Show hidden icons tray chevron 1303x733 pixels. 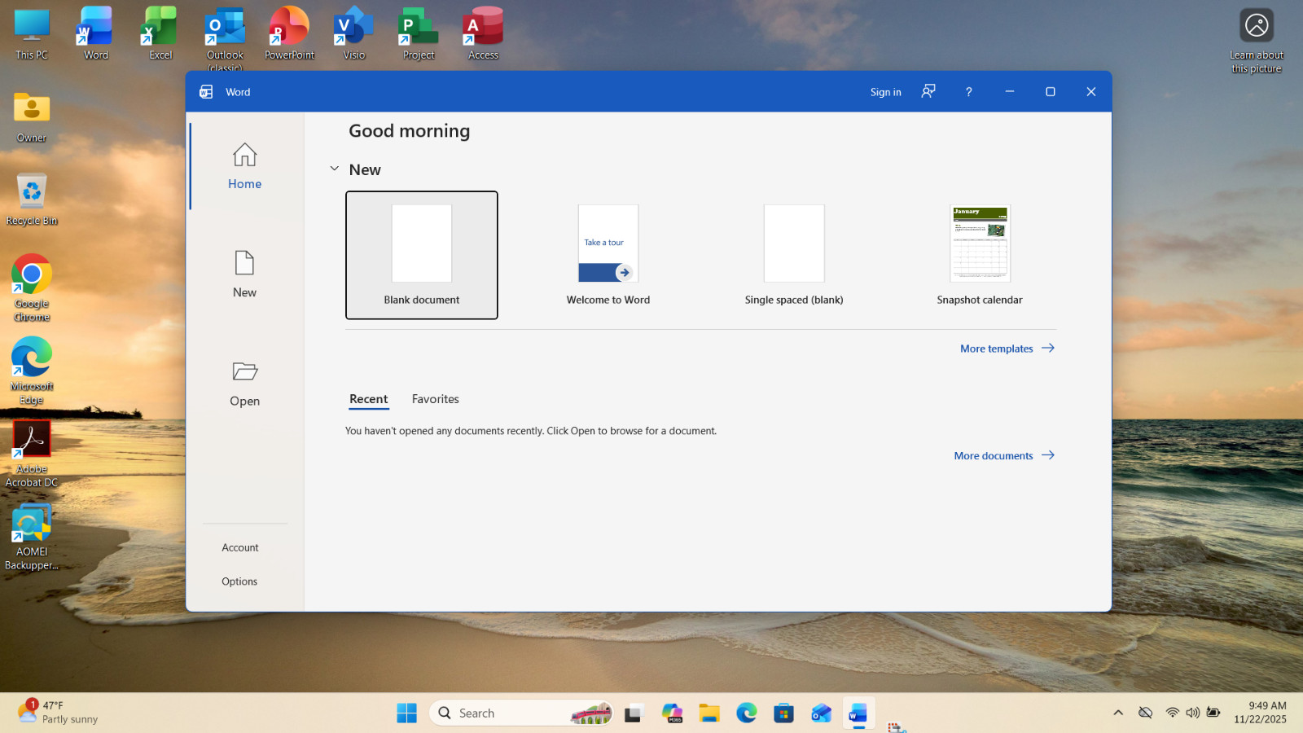point(1118,713)
